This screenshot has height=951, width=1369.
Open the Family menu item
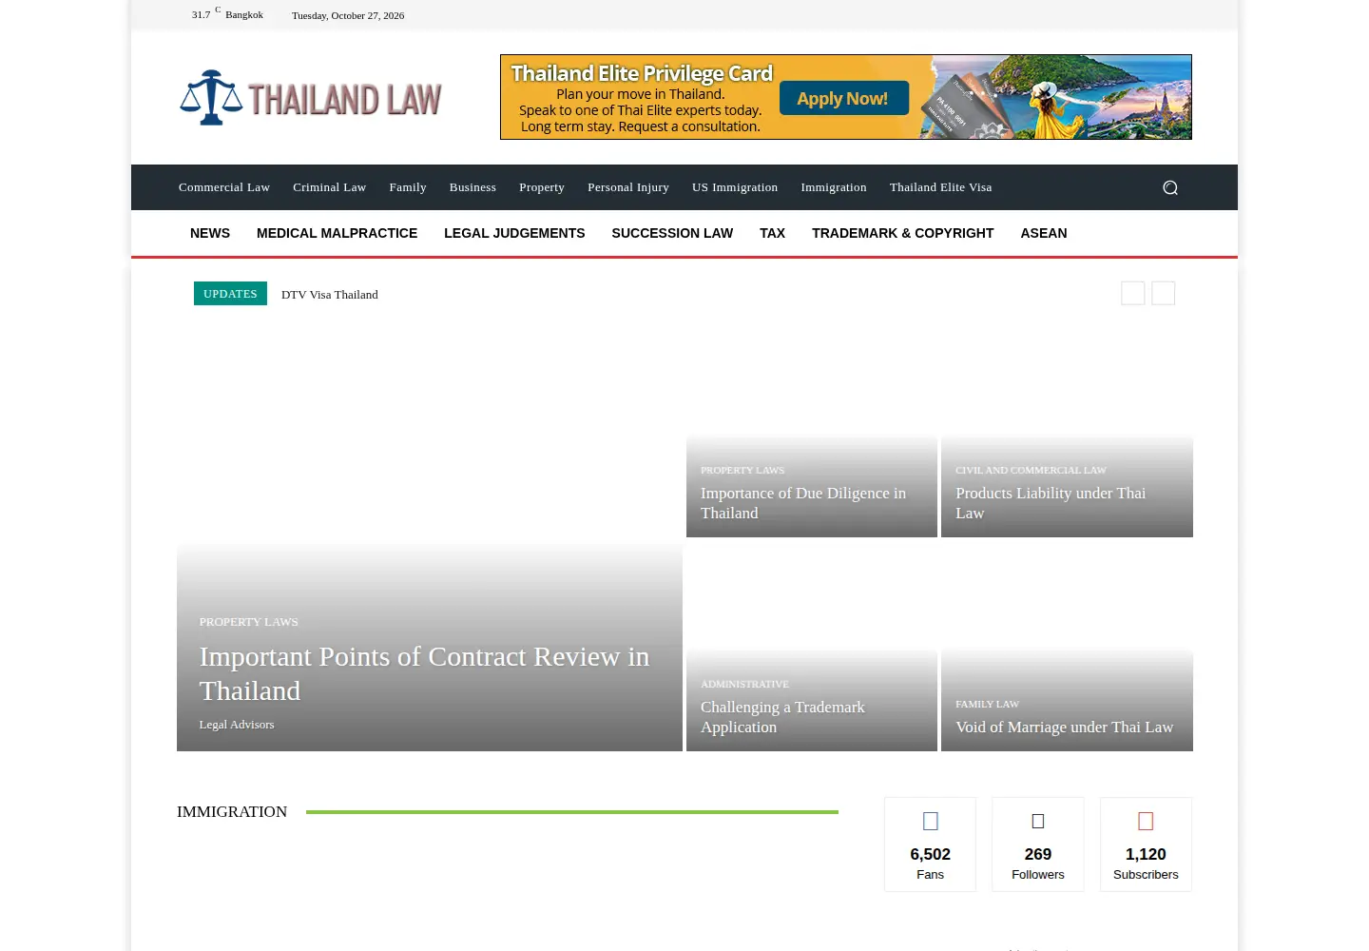coord(408,187)
